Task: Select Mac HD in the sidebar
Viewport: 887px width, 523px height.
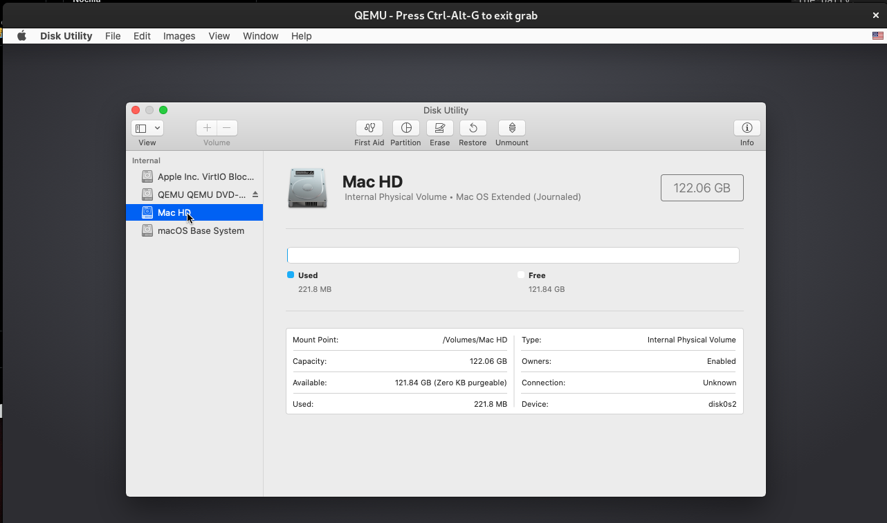Action: (194, 212)
